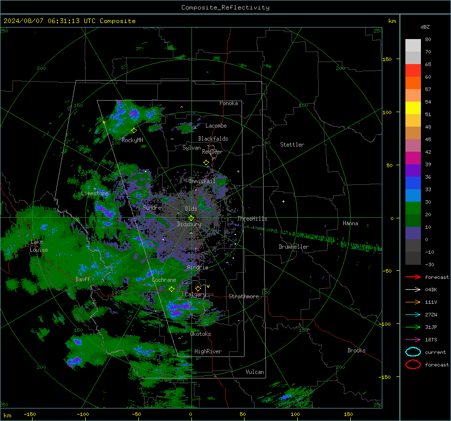The width and height of the screenshot is (451, 421).
Task: Click the Vulcan town label
Action: coord(255,372)
